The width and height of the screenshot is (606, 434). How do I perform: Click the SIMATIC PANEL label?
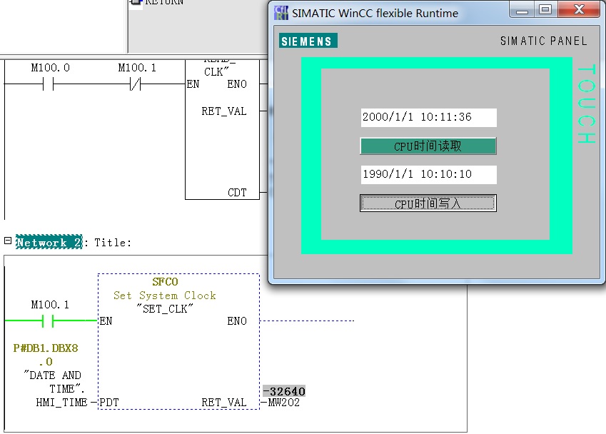(x=543, y=41)
